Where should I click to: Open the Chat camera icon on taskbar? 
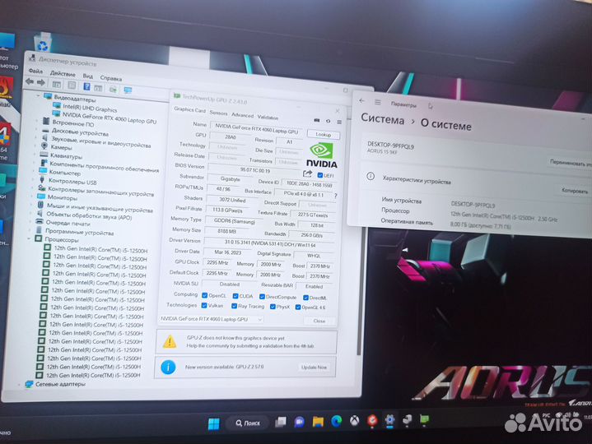[x=300, y=421]
